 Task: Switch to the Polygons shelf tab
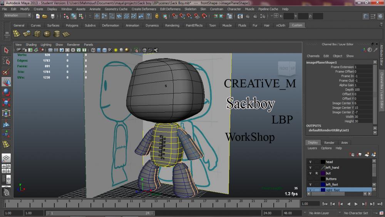click(x=72, y=25)
